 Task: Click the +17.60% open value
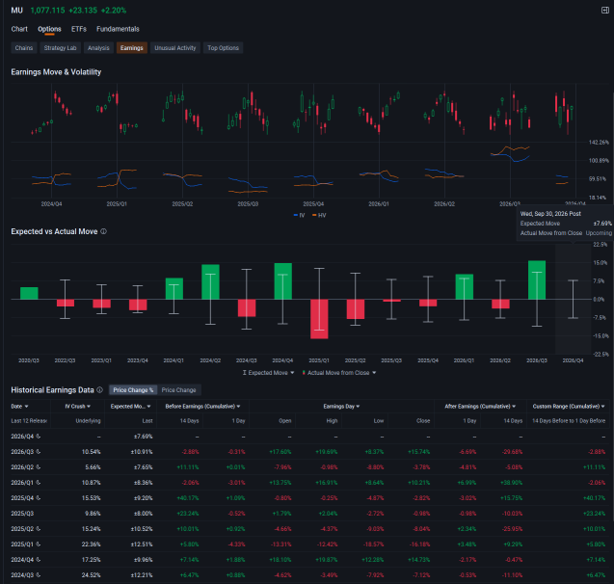pyautogui.click(x=280, y=452)
